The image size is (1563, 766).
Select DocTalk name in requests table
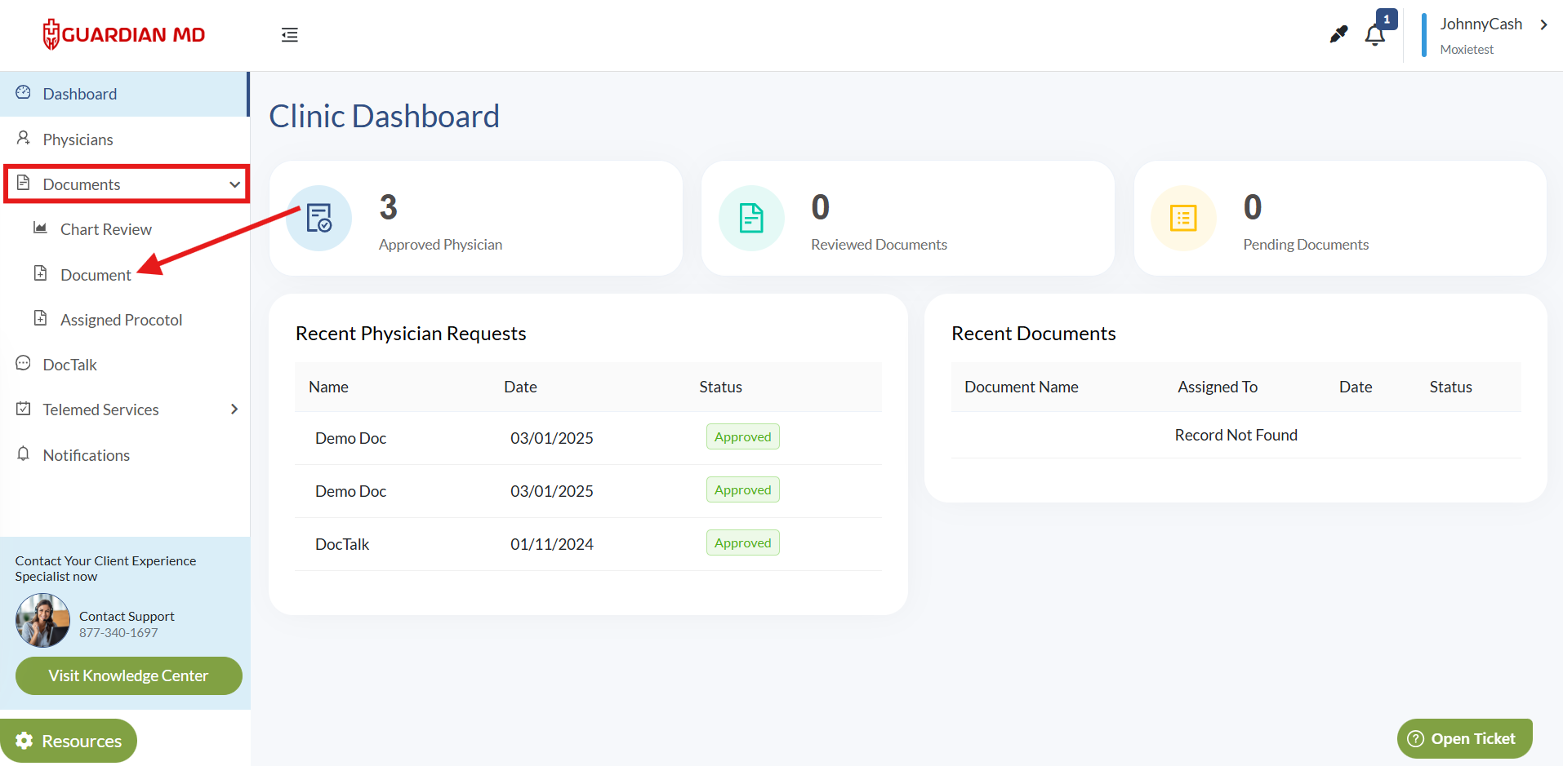tap(342, 544)
